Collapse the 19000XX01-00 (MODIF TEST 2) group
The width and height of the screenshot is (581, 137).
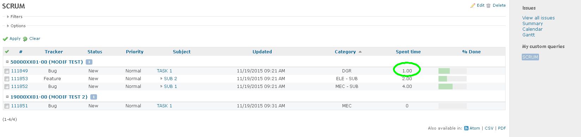click(x=7, y=97)
